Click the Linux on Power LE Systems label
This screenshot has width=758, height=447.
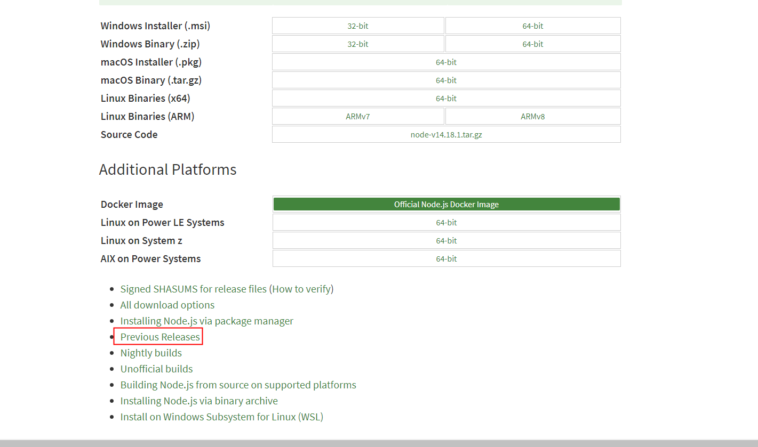click(162, 222)
